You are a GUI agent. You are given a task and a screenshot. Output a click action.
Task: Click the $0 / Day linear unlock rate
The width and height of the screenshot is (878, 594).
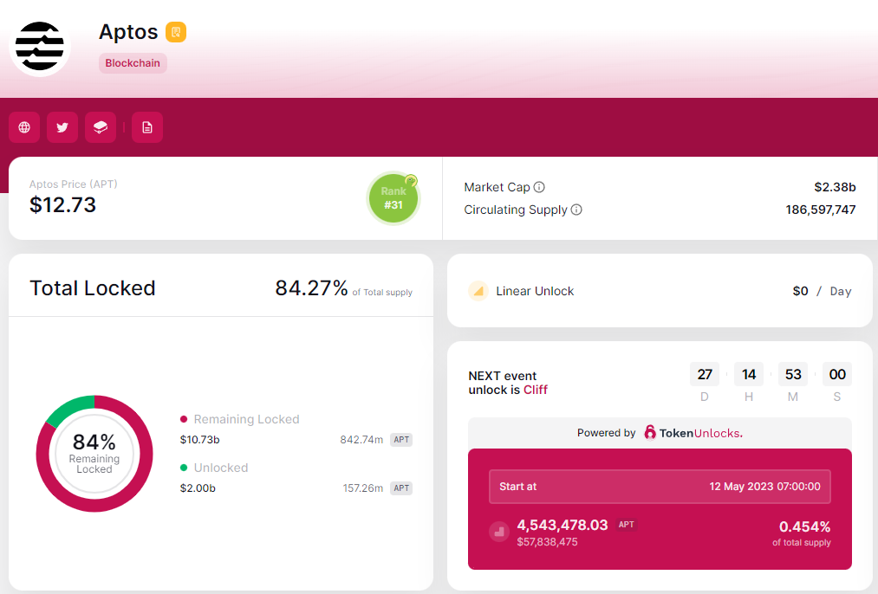(x=822, y=292)
